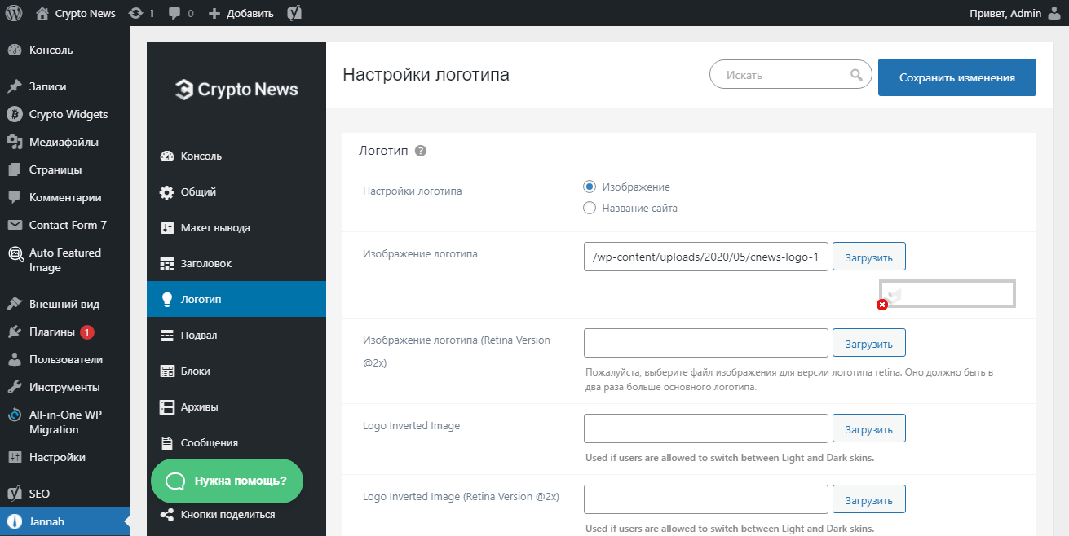Click the search magnifier icon
Image resolution: width=1069 pixels, height=536 pixels.
[856, 75]
